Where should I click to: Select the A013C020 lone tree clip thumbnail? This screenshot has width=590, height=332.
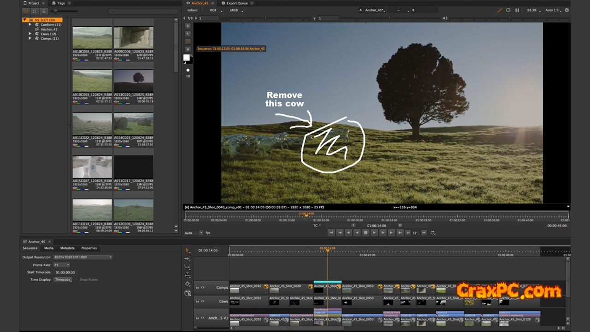point(133,81)
